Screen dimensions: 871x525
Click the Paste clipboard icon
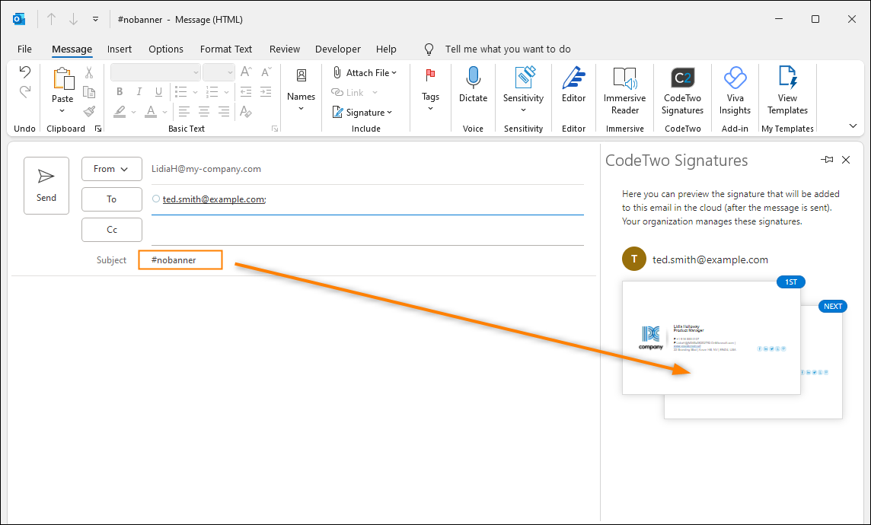click(62, 79)
